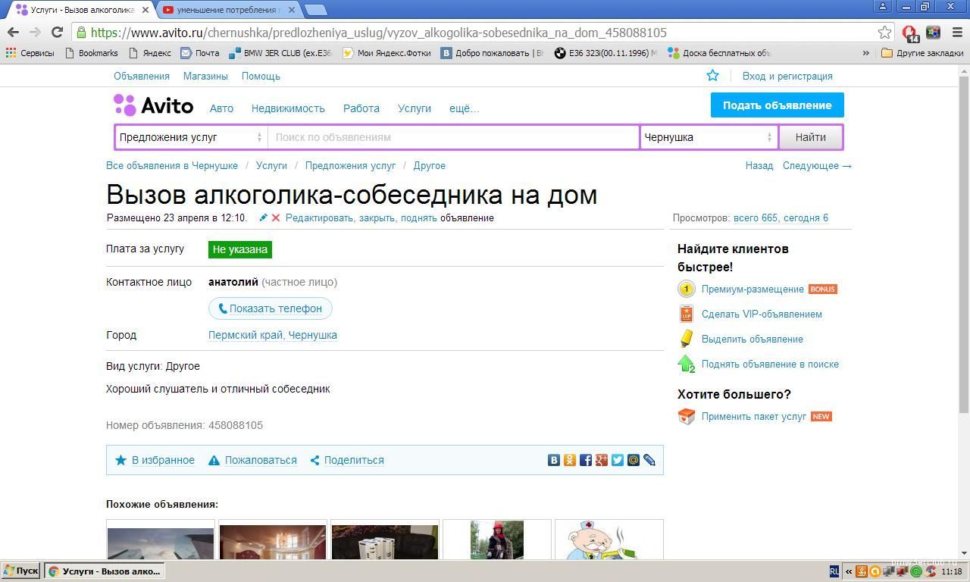This screenshot has width=970, height=582.
Task: Open 'Пермский край, Чернушка' city link
Action: (x=273, y=335)
